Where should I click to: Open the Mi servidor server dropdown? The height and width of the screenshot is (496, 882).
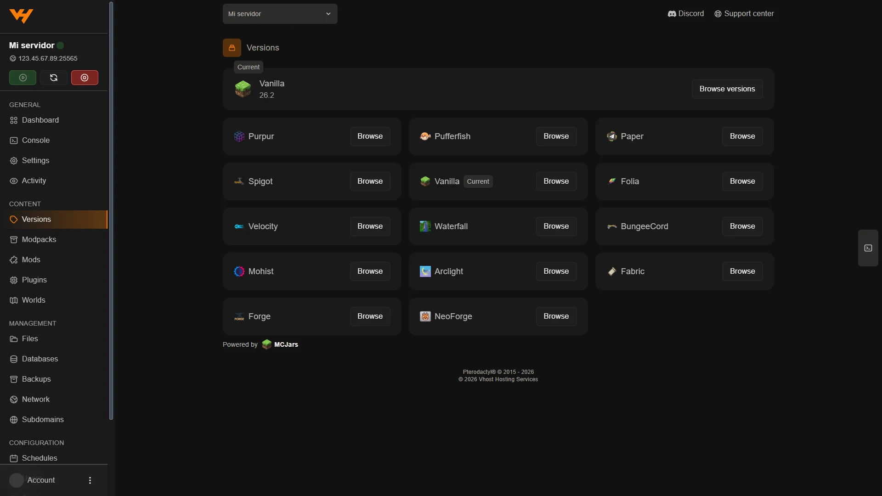(280, 14)
